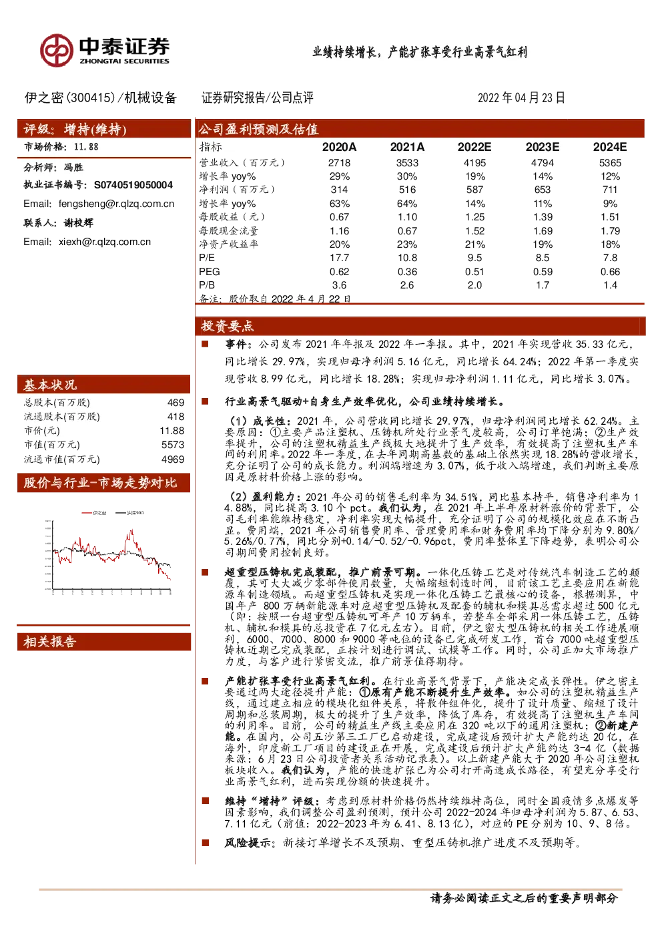Click the 2024E column header
The width and height of the screenshot is (662, 937).
[610, 147]
